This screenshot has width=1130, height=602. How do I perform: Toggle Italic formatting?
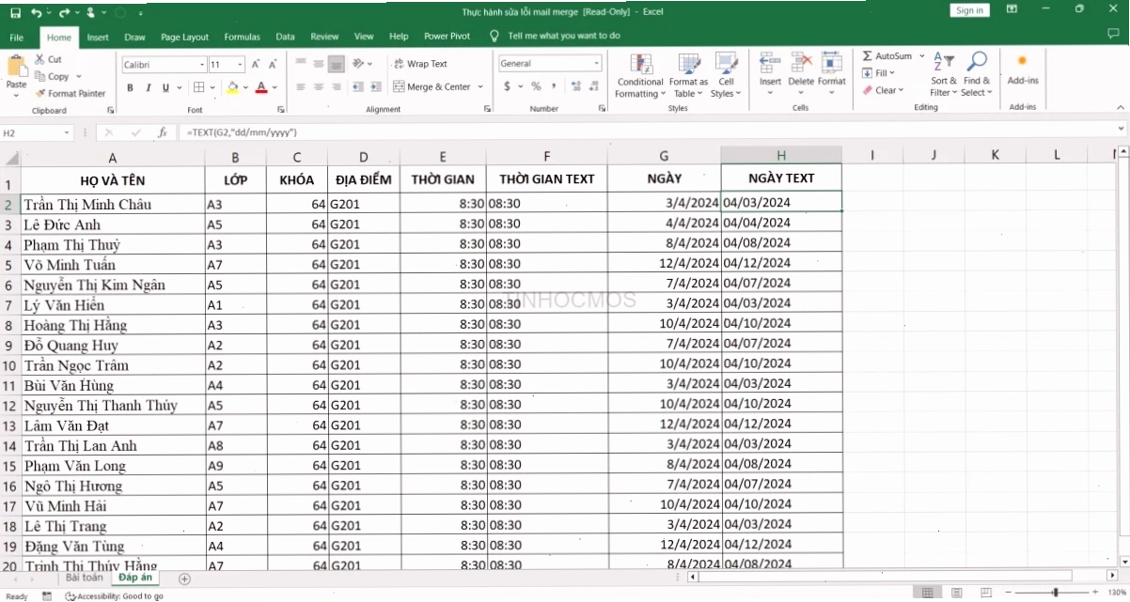click(149, 87)
